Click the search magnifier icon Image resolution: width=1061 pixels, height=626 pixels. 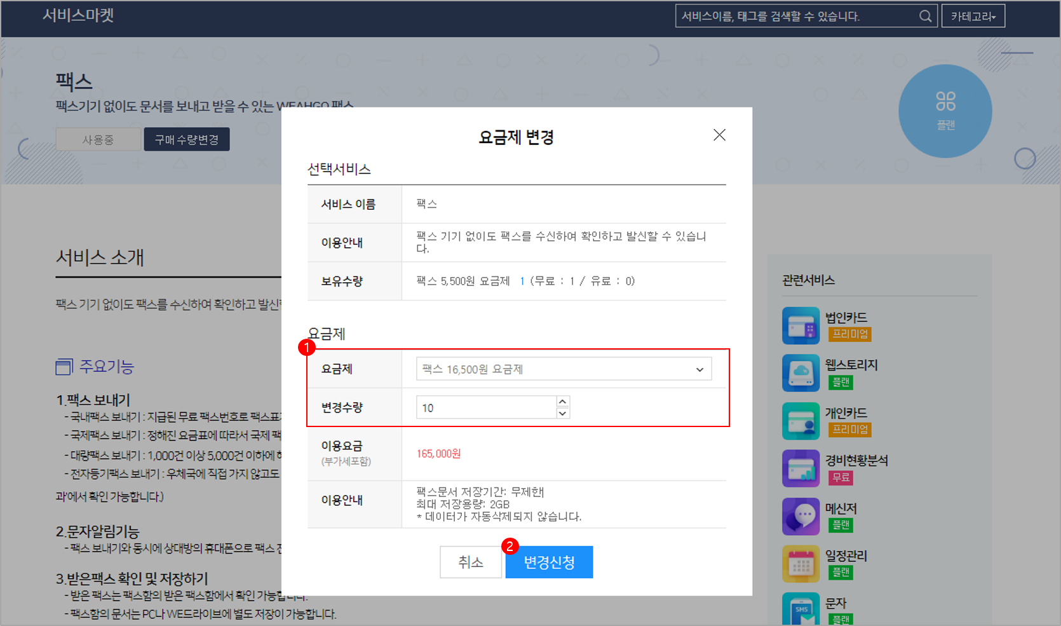(x=925, y=17)
